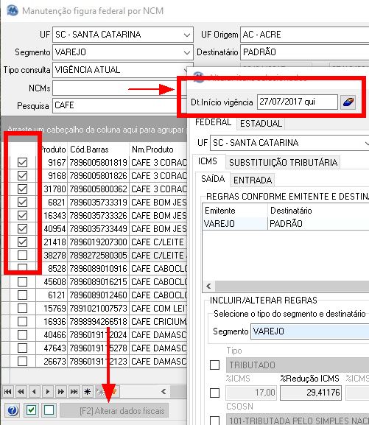Click in the Pesquisa field containing CAFE
The image size is (369, 425).
pos(119,105)
